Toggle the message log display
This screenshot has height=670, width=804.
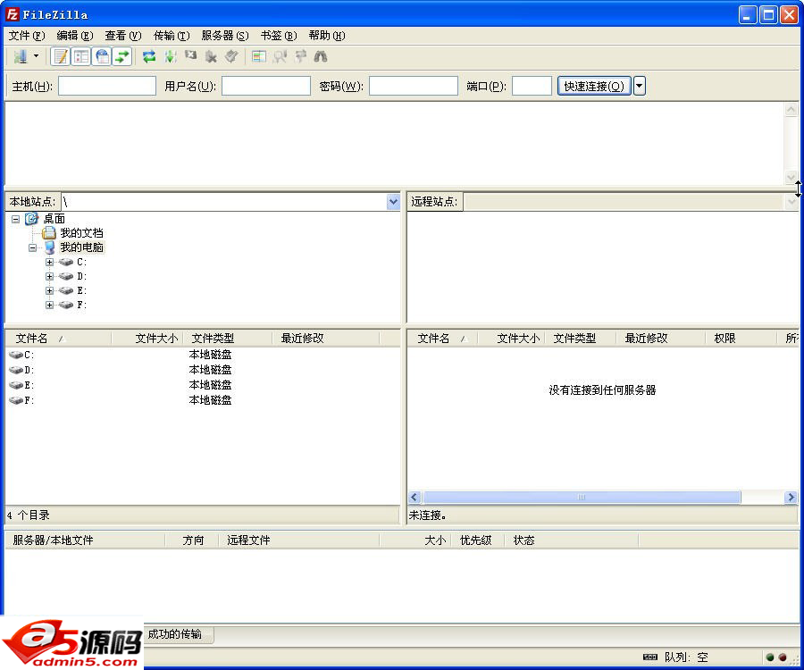point(61,56)
